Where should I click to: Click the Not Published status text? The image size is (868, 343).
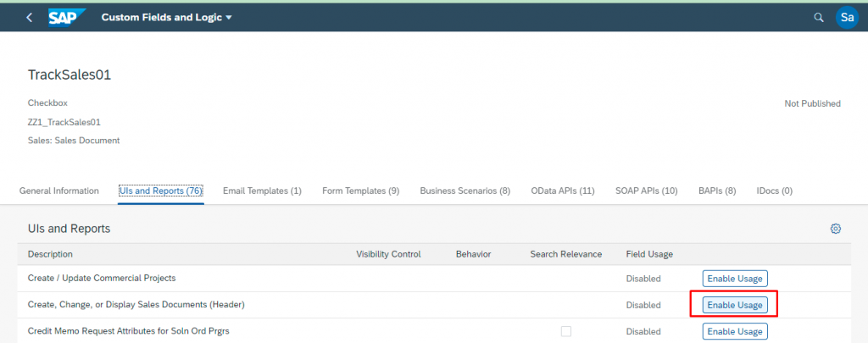pos(812,103)
